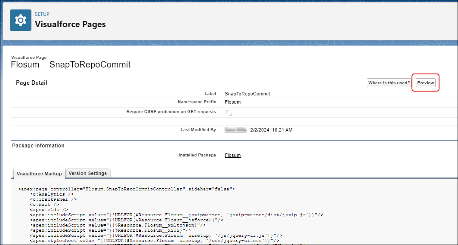Click the Namespace Prefix field label
The width and height of the screenshot is (458, 245).
tap(197, 102)
